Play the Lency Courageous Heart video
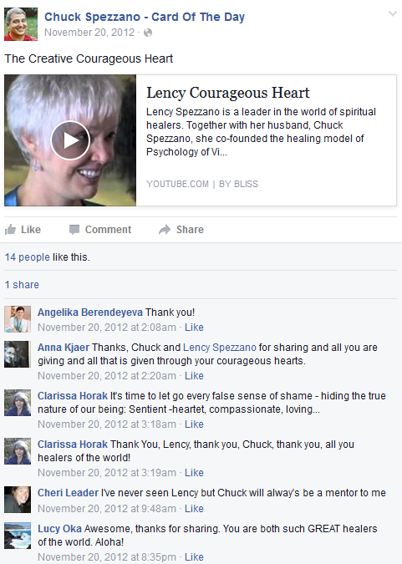The image size is (402, 564). [70, 140]
